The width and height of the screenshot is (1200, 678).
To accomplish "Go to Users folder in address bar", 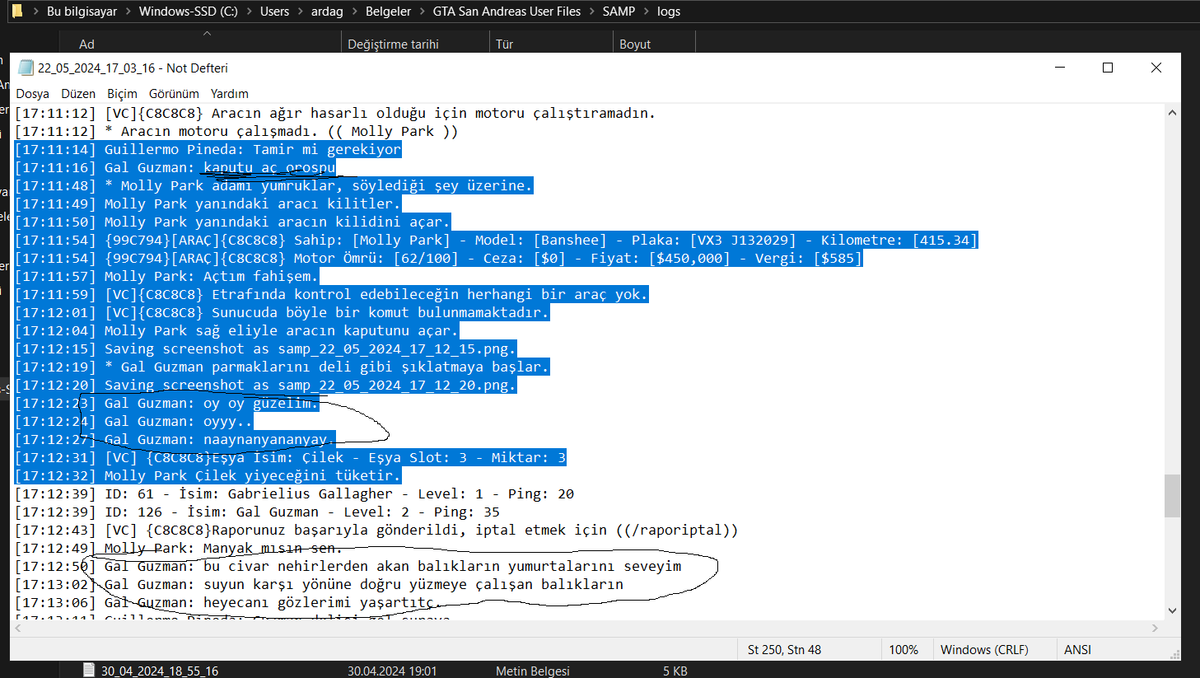I will [x=274, y=12].
